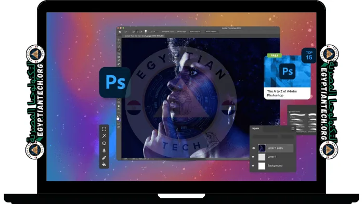This screenshot has width=363, height=204.
Task: Open the brush size picker dropdown
Action: click(148, 32)
